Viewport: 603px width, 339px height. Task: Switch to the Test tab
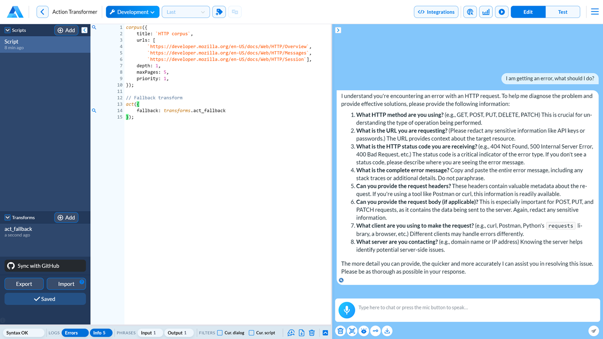pyautogui.click(x=562, y=12)
